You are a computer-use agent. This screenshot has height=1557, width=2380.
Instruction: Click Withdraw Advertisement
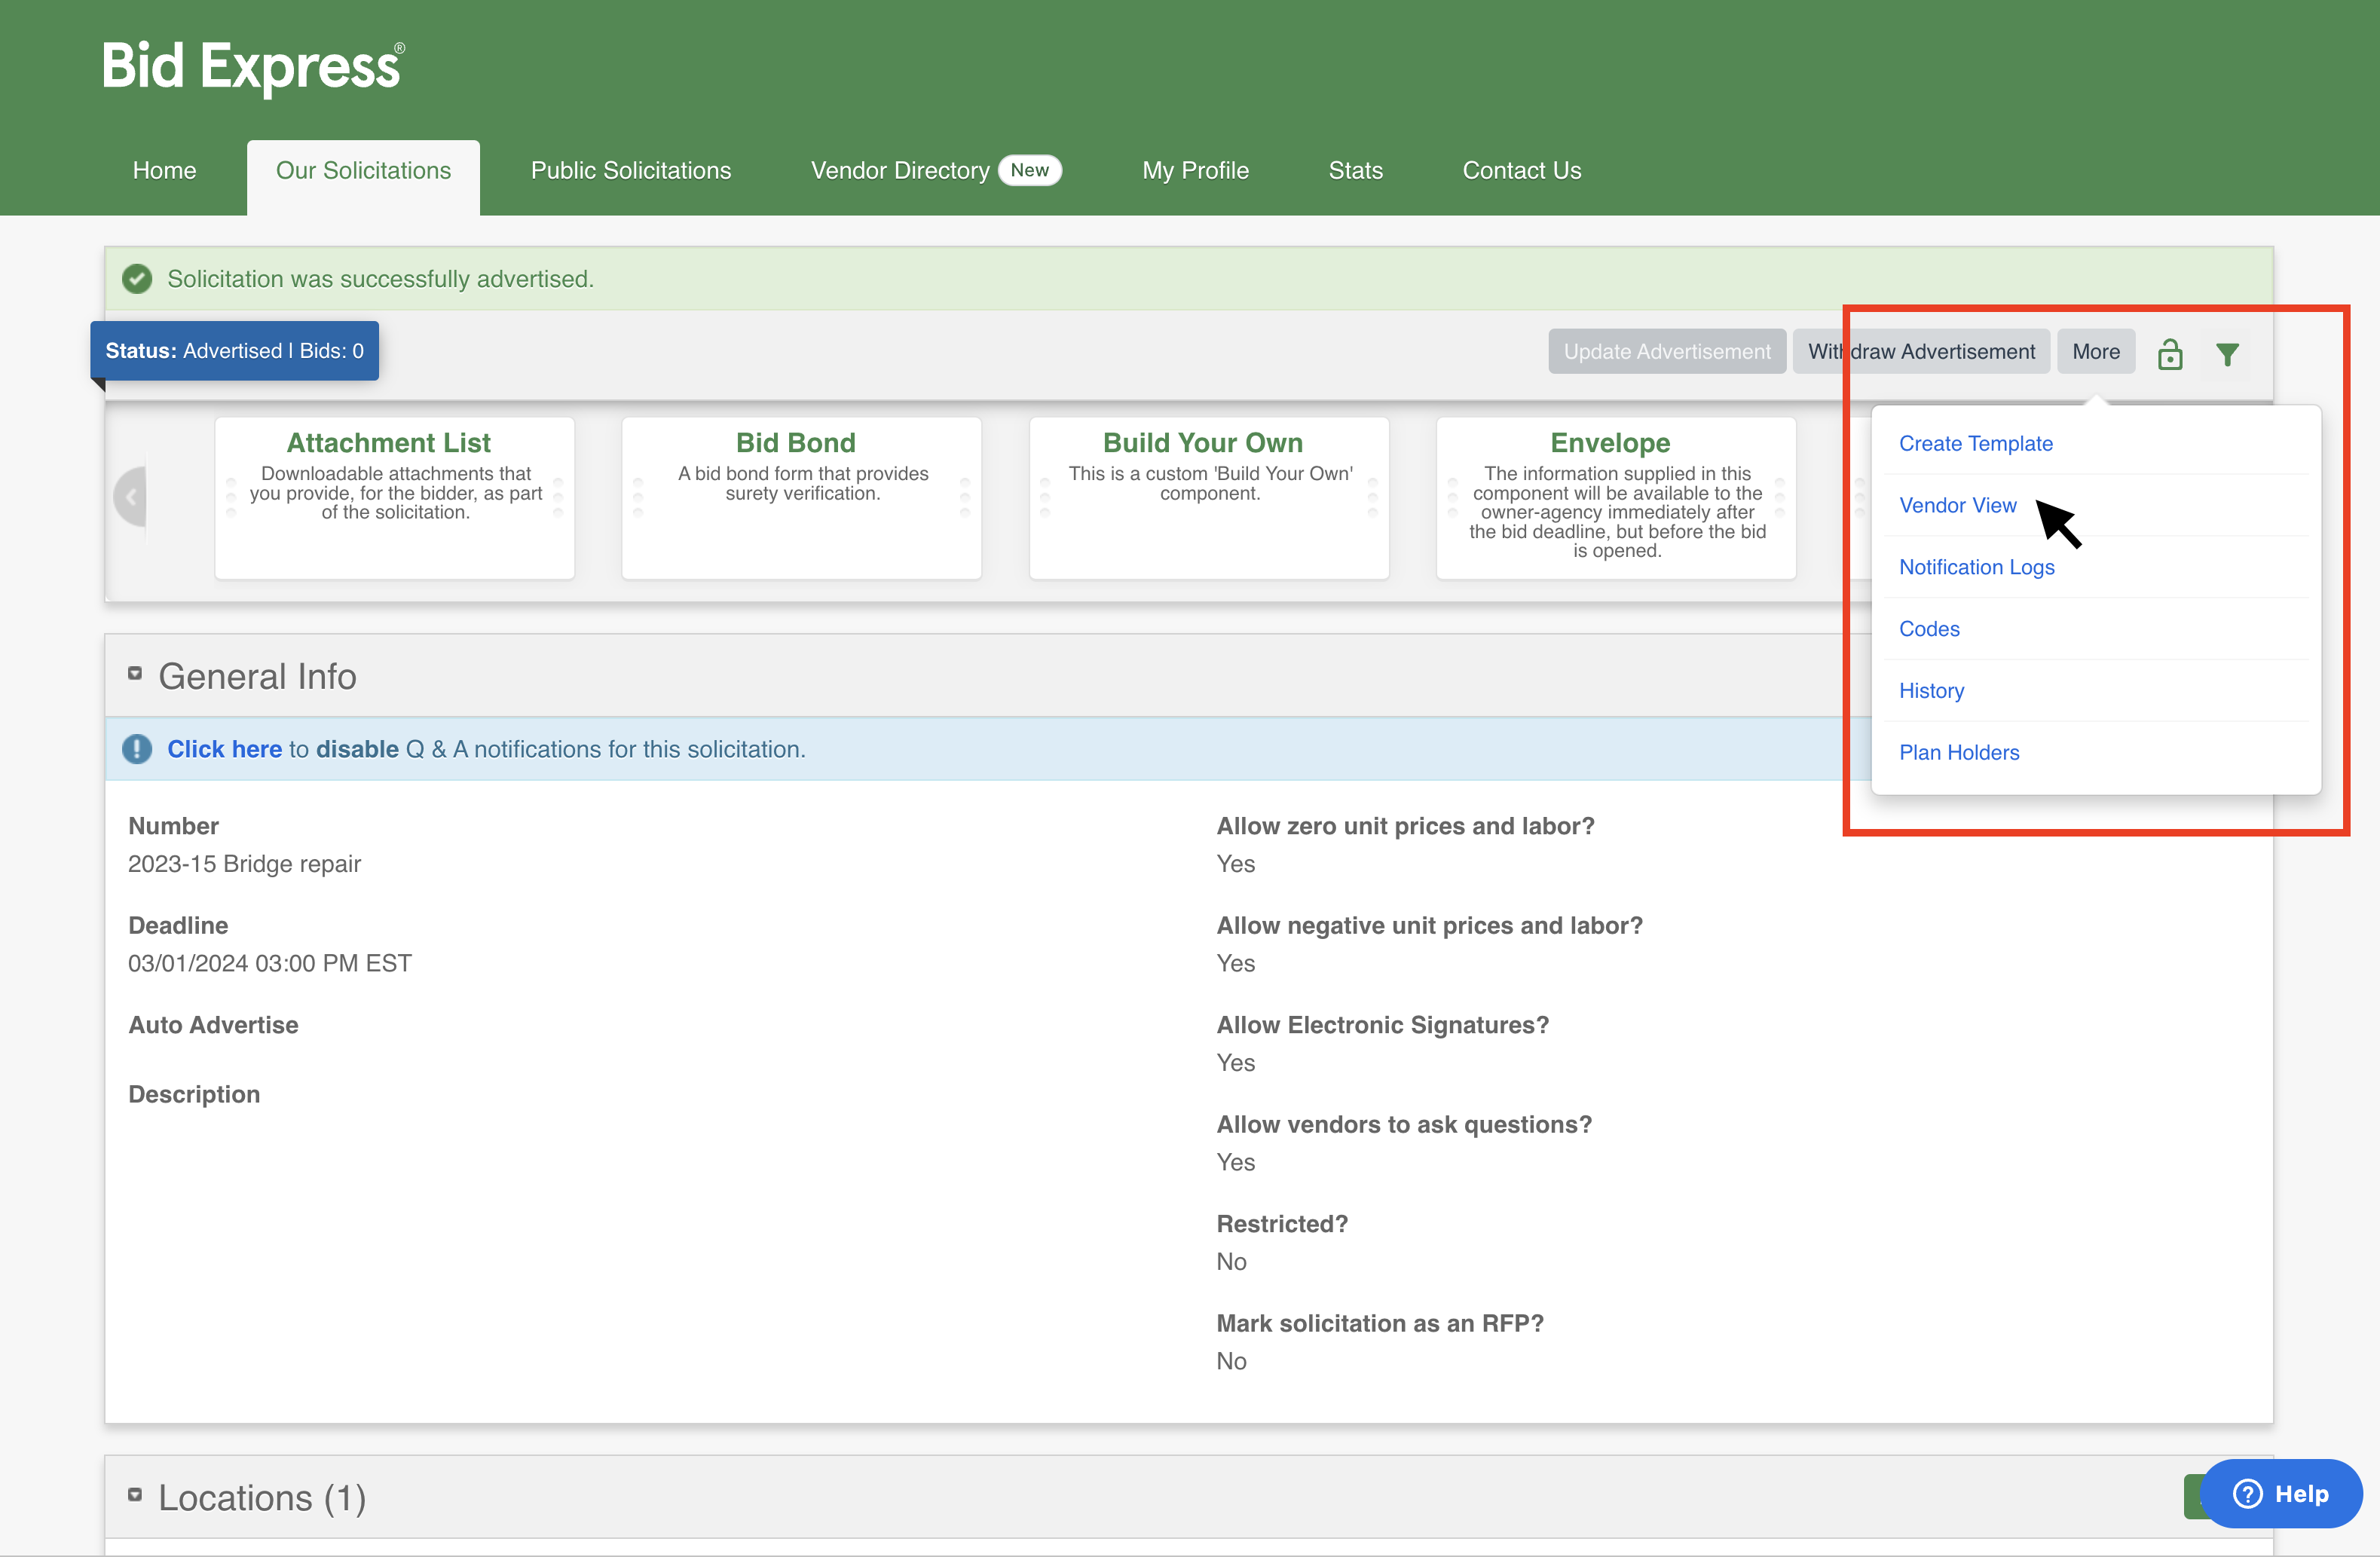1921,351
